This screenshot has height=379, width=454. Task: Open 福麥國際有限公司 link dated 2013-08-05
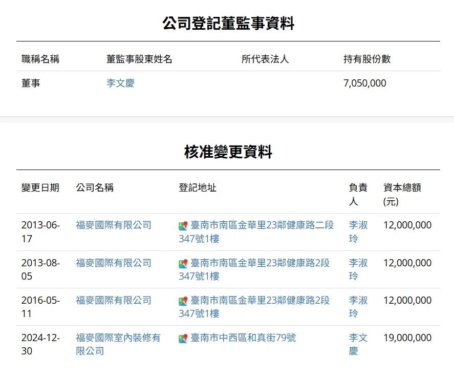[x=114, y=263]
